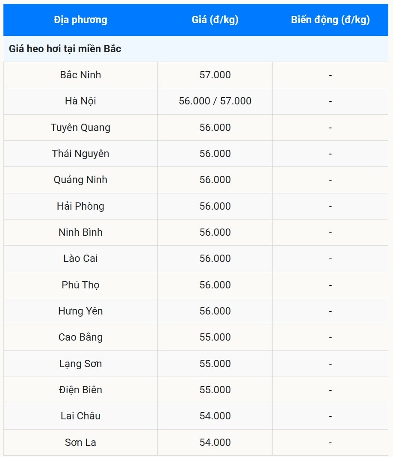Click the 'Giá (đ/kg)' column header
This screenshot has width=393, height=457.
point(215,20)
